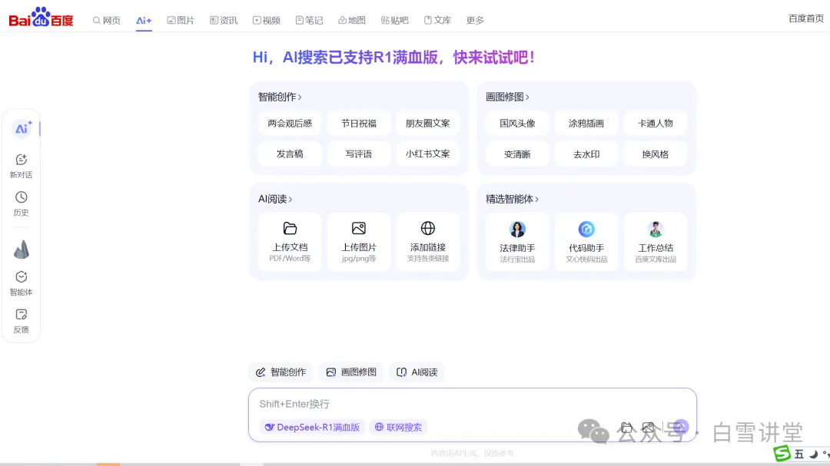Choose the 变清晰 option
This screenshot has height=466, width=830.
coord(518,154)
